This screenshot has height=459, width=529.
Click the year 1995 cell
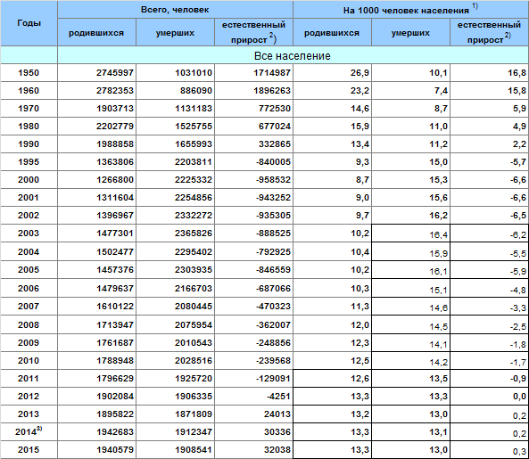tap(29, 162)
